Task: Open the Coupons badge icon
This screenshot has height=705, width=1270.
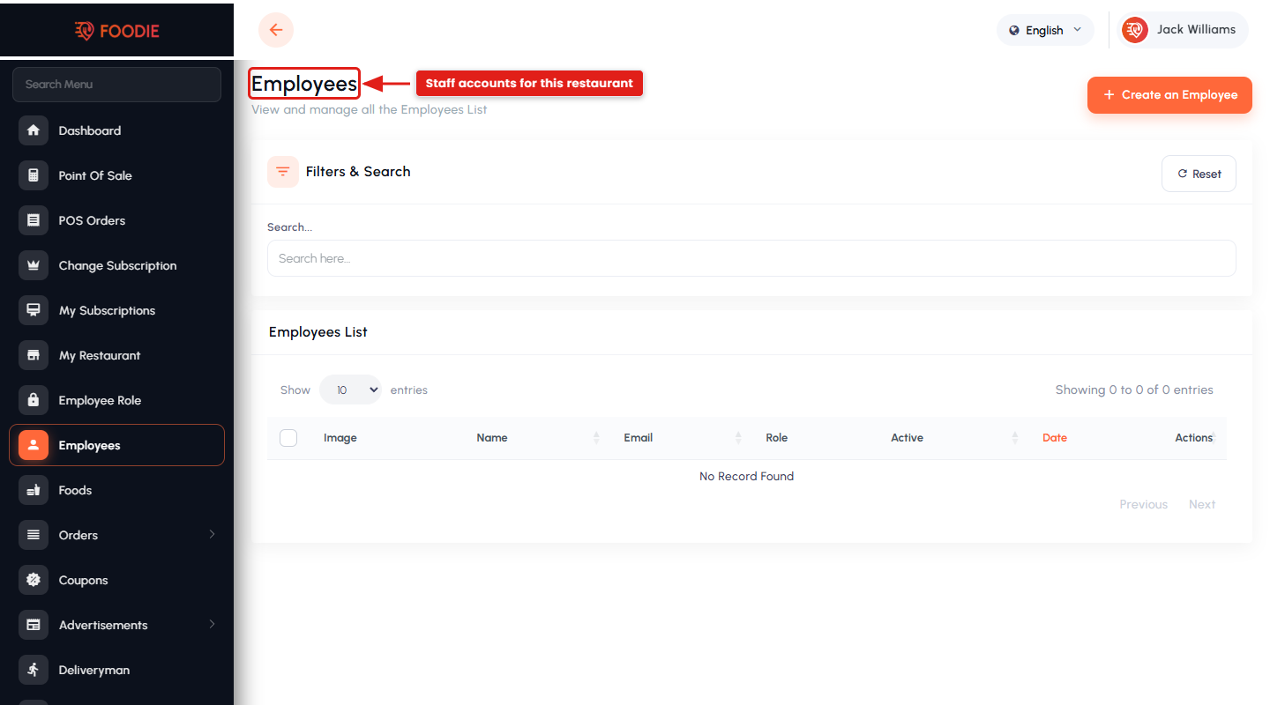Action: point(34,580)
